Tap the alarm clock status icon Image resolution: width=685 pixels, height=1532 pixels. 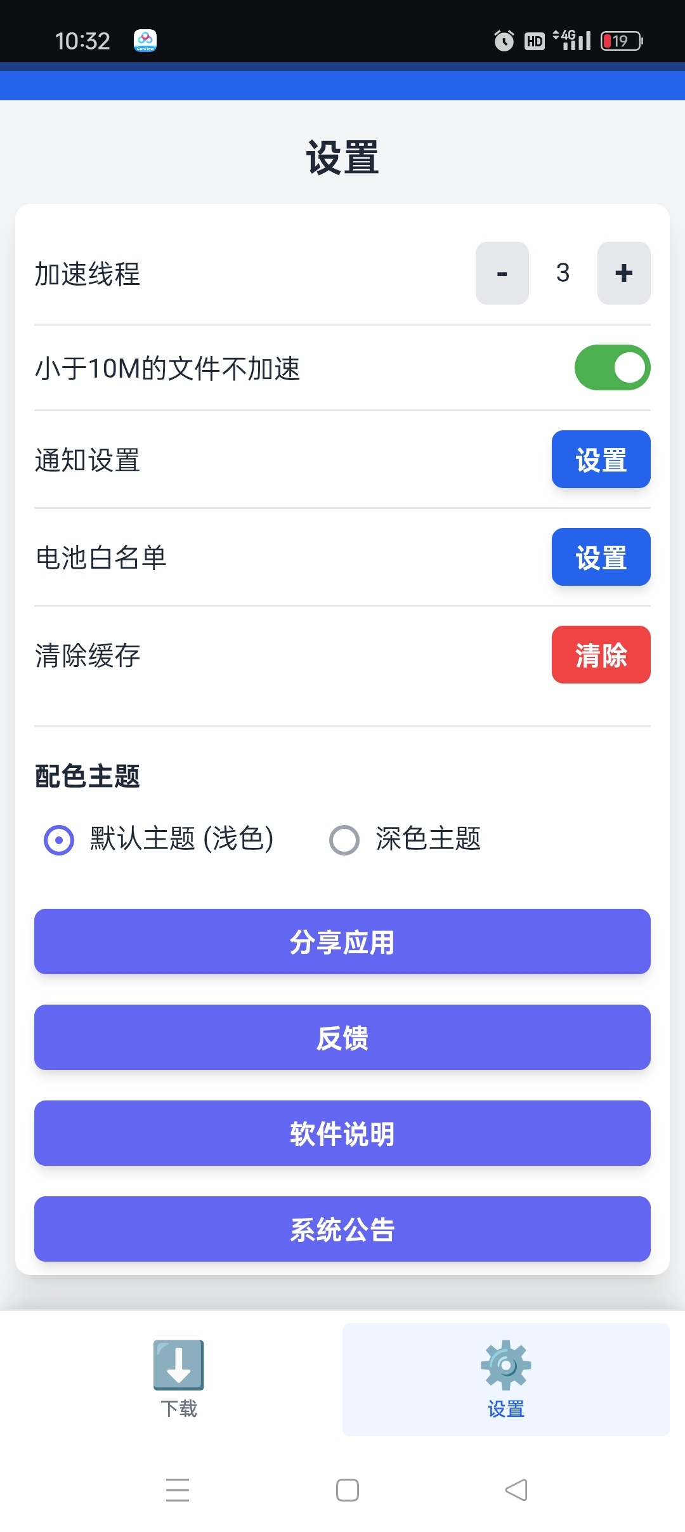coord(504,41)
